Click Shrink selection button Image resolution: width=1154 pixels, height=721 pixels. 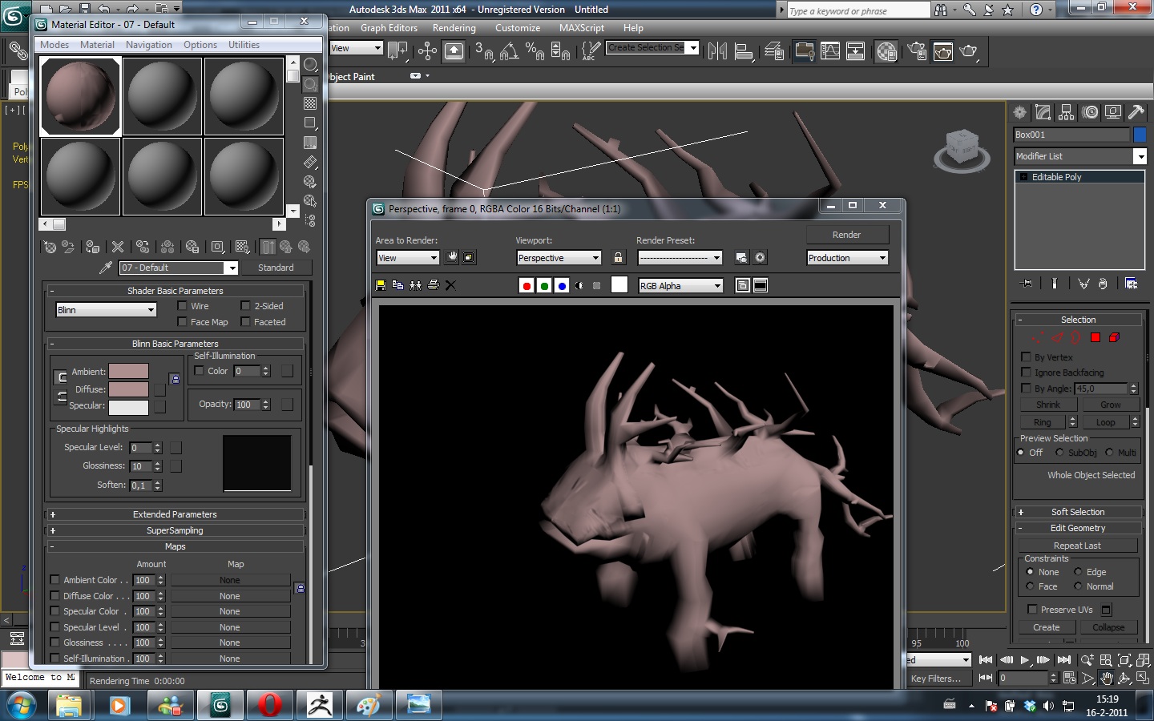(1048, 405)
